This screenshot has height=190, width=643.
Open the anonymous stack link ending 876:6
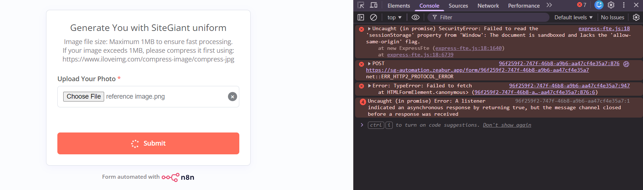click(x=535, y=92)
